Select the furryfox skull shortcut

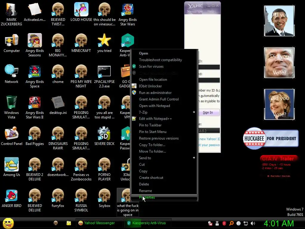58,198
